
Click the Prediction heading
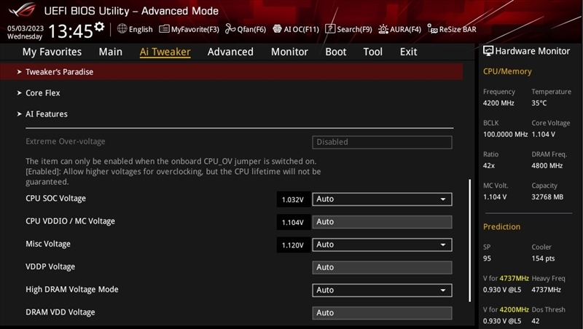coord(501,226)
